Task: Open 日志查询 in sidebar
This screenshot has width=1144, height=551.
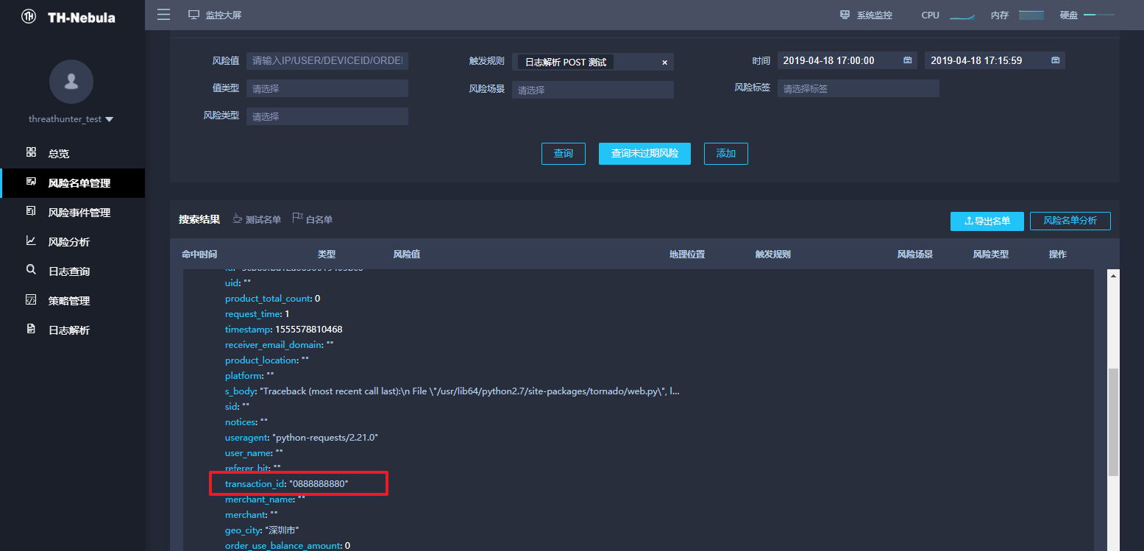Action: tap(72, 271)
